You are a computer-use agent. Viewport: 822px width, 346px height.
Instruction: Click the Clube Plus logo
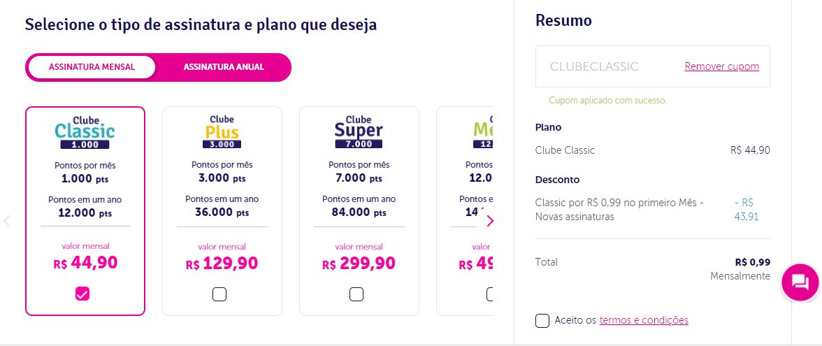click(222, 131)
